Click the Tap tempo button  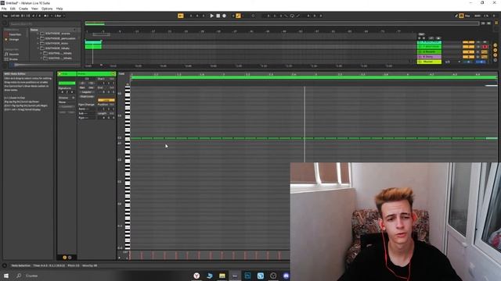[x=5, y=16]
